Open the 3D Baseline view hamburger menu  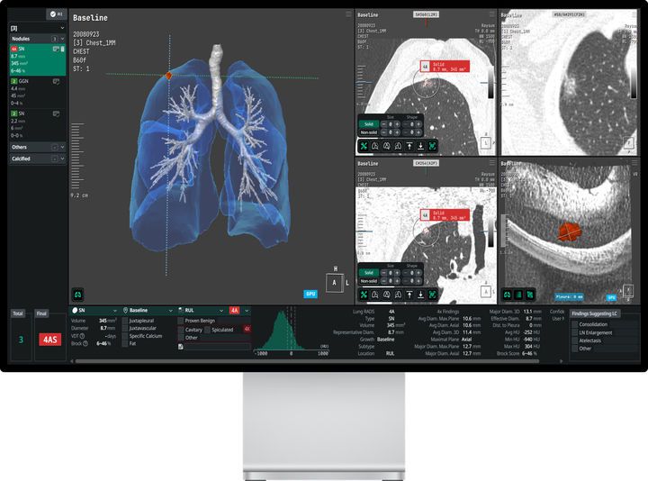(x=346, y=15)
